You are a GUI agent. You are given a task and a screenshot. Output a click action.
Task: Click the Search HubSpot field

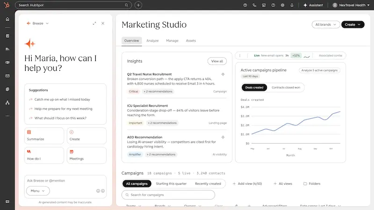pyautogui.click(x=73, y=5)
